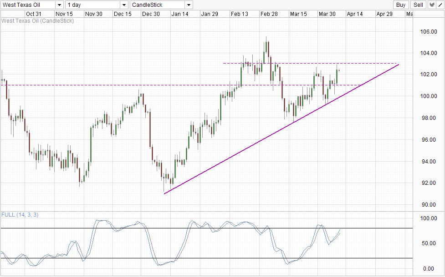445x277 pixels.
Task: Click the "Nov 30" date label
Action: [94, 14]
